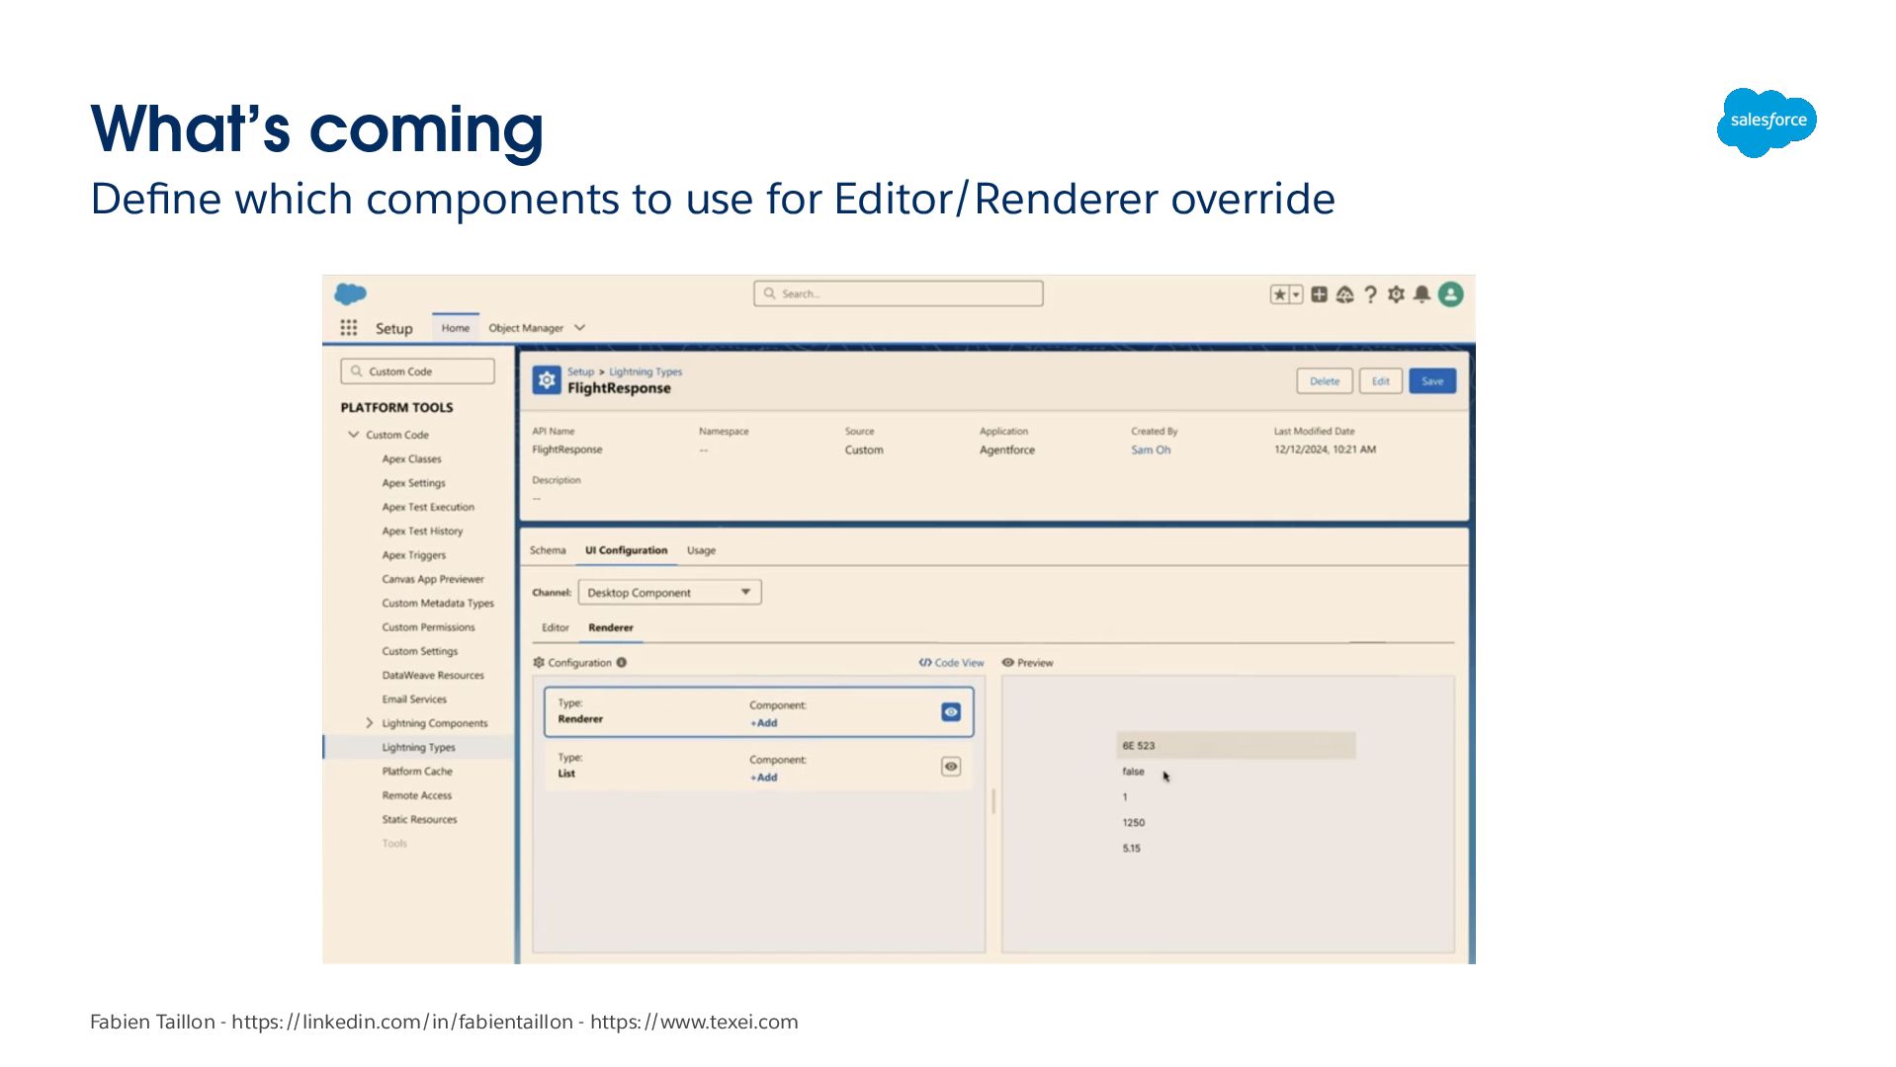Viewport: 1896px width, 1067px height.
Task: Click the favorites star icon
Action: (x=1279, y=294)
